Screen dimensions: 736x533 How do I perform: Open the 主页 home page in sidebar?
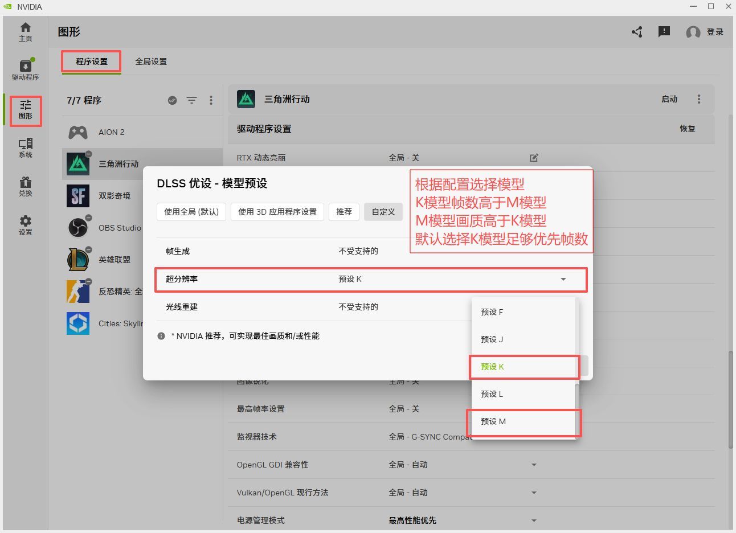25,32
